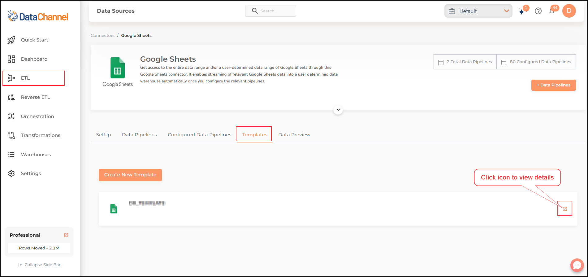Click the search magnifier icon
588x277 pixels.
click(x=255, y=11)
